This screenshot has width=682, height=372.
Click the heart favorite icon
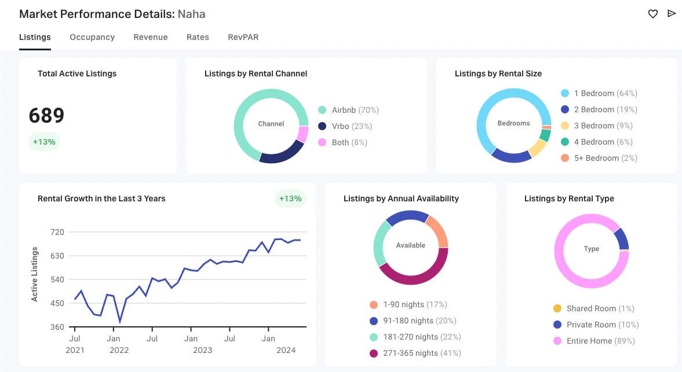[653, 14]
